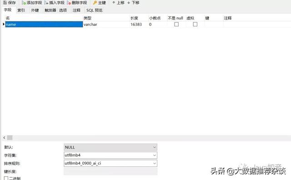291x180 pixels.
Task: Click the Save (保存) toolbar icon
Action: (5, 3)
